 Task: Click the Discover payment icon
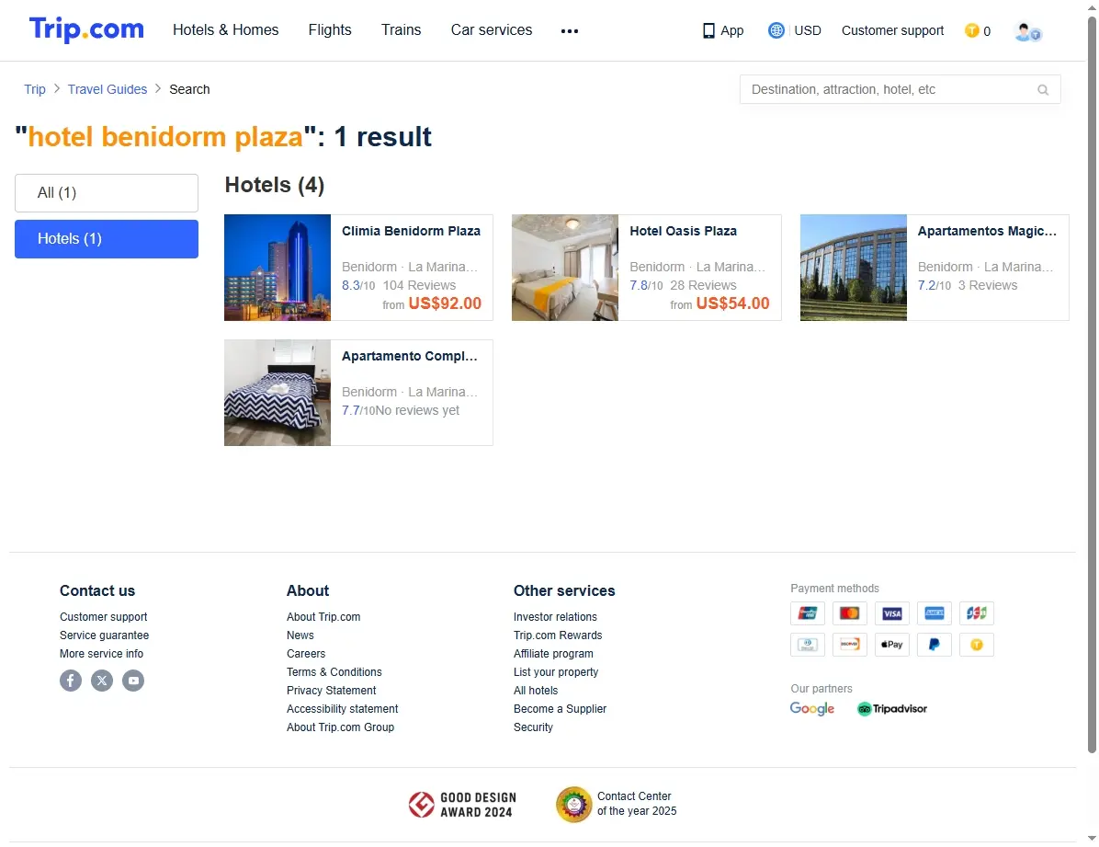click(x=849, y=644)
